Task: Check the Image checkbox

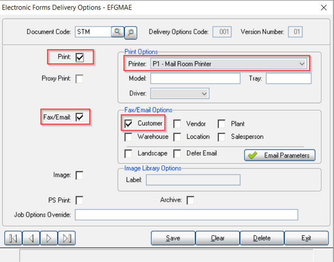Action: pyautogui.click(x=80, y=176)
